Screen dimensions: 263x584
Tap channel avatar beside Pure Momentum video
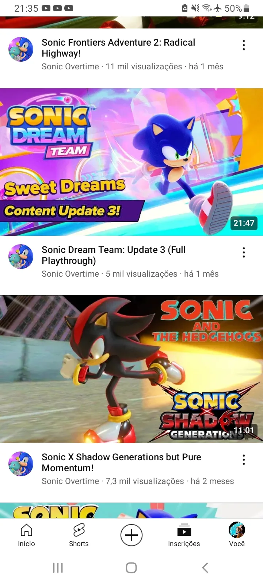[21, 464]
